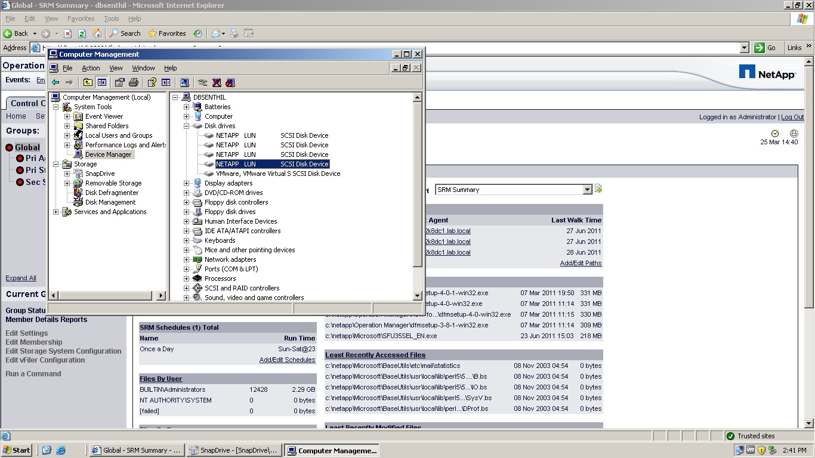Switch to the SnapDrive taskbar window
This screenshot has height=458, width=815.
point(234,450)
